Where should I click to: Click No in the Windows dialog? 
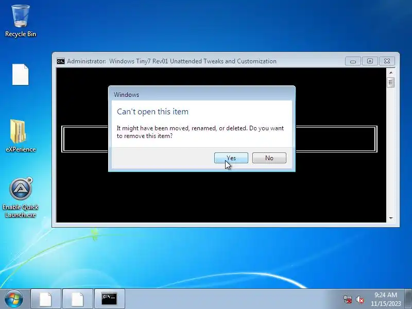pyautogui.click(x=269, y=158)
